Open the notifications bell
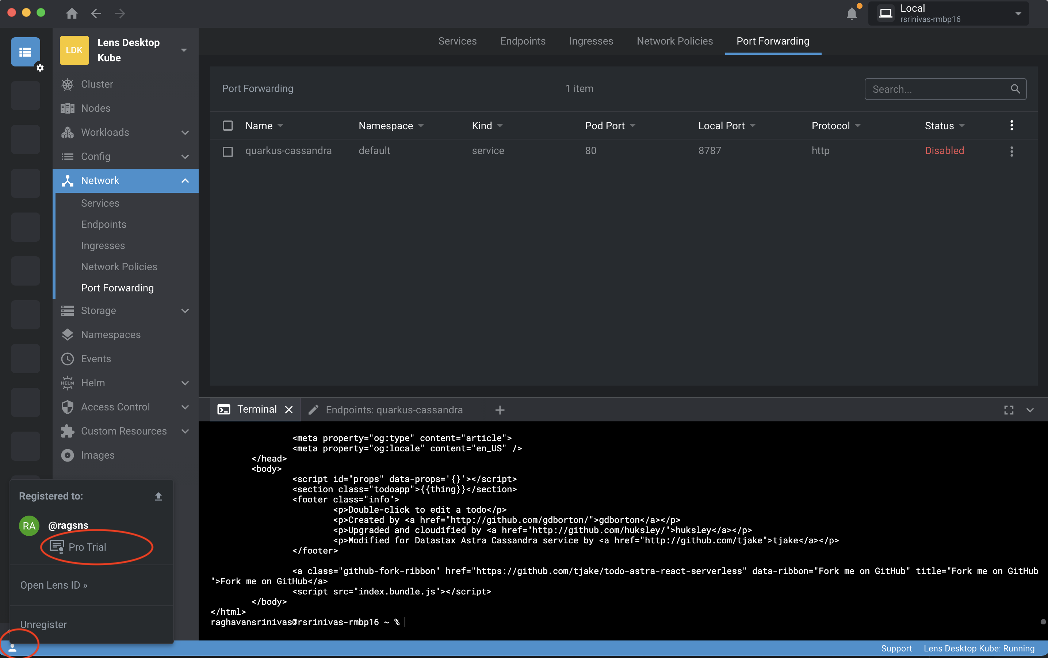 pyautogui.click(x=852, y=14)
